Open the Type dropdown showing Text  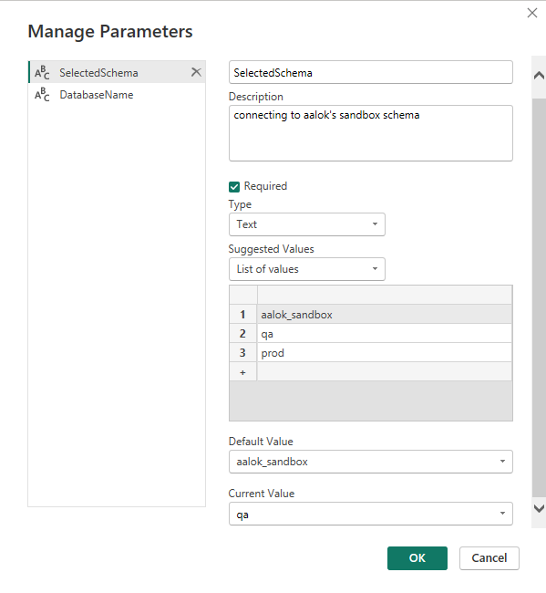(307, 224)
